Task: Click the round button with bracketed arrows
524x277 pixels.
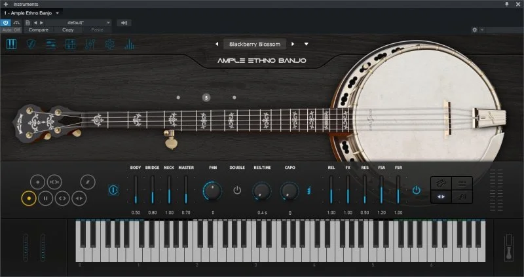Action: [x=54, y=182]
